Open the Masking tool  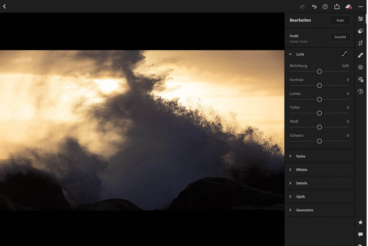[361, 67]
